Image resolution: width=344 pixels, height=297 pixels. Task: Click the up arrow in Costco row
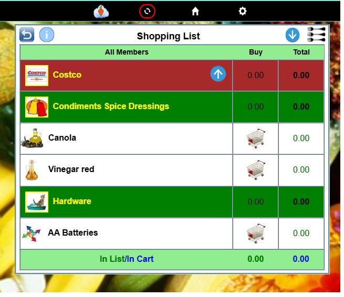tap(218, 74)
